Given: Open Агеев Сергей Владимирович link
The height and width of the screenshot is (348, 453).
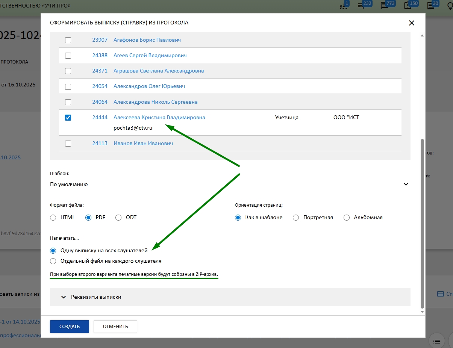Looking at the screenshot, I should coord(150,56).
